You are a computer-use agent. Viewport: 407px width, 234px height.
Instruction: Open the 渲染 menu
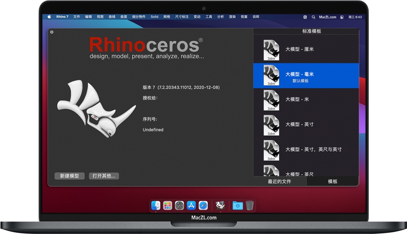232,17
